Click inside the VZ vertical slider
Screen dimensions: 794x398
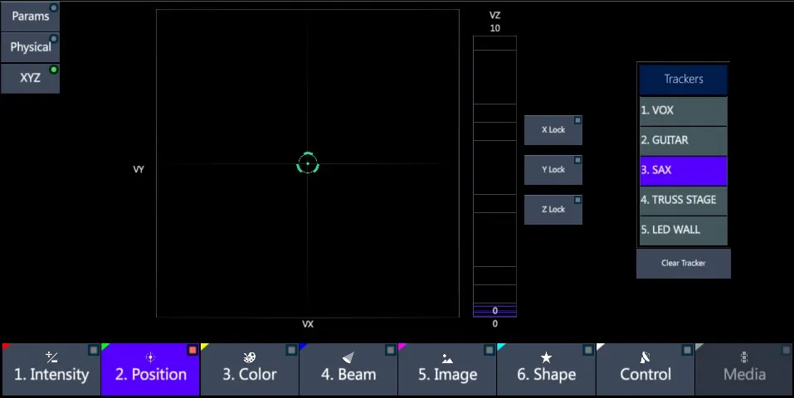[494, 177]
